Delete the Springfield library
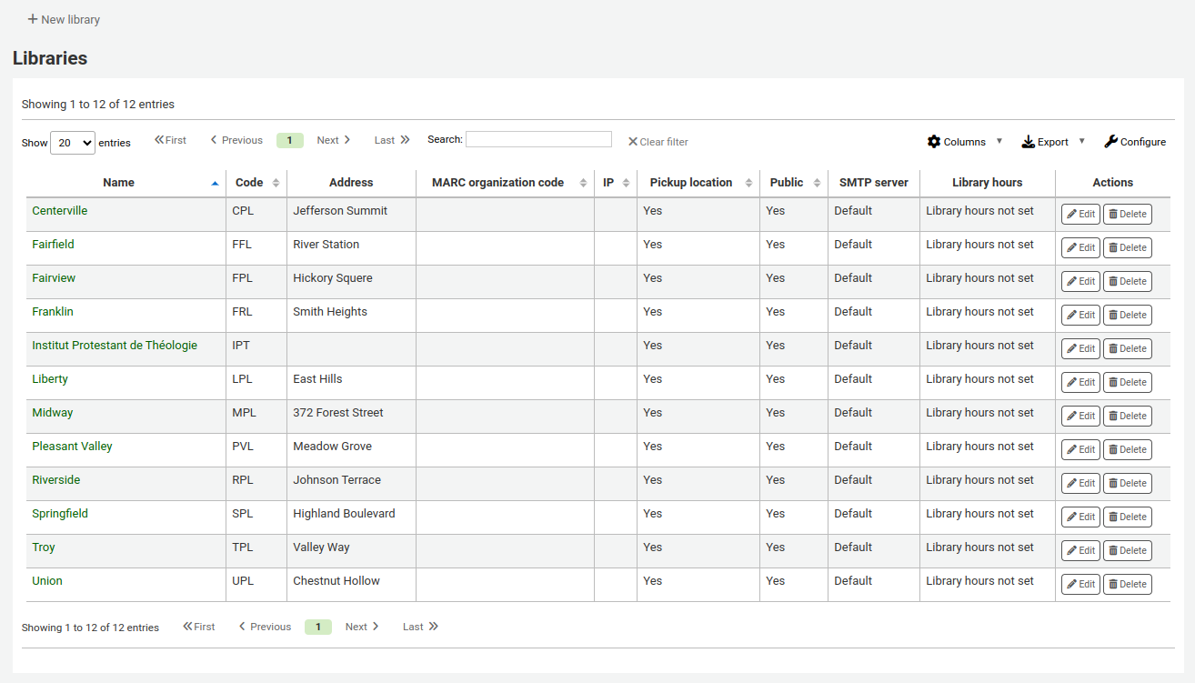The width and height of the screenshot is (1195, 683). click(x=1128, y=517)
